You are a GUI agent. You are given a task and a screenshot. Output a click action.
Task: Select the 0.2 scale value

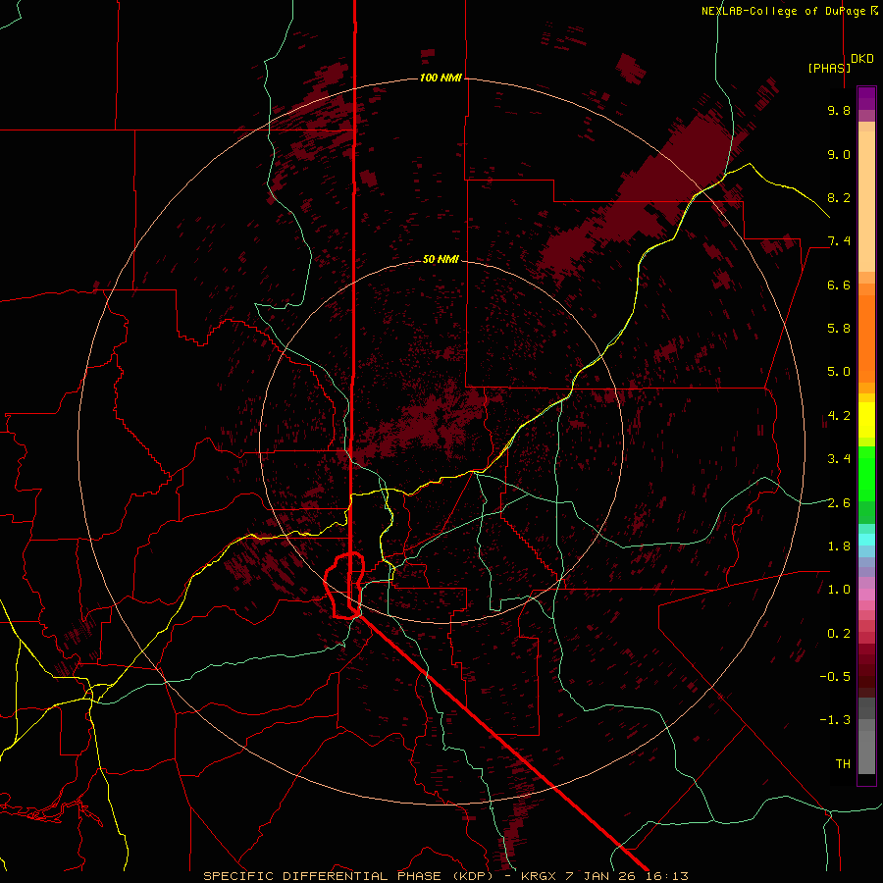point(839,634)
